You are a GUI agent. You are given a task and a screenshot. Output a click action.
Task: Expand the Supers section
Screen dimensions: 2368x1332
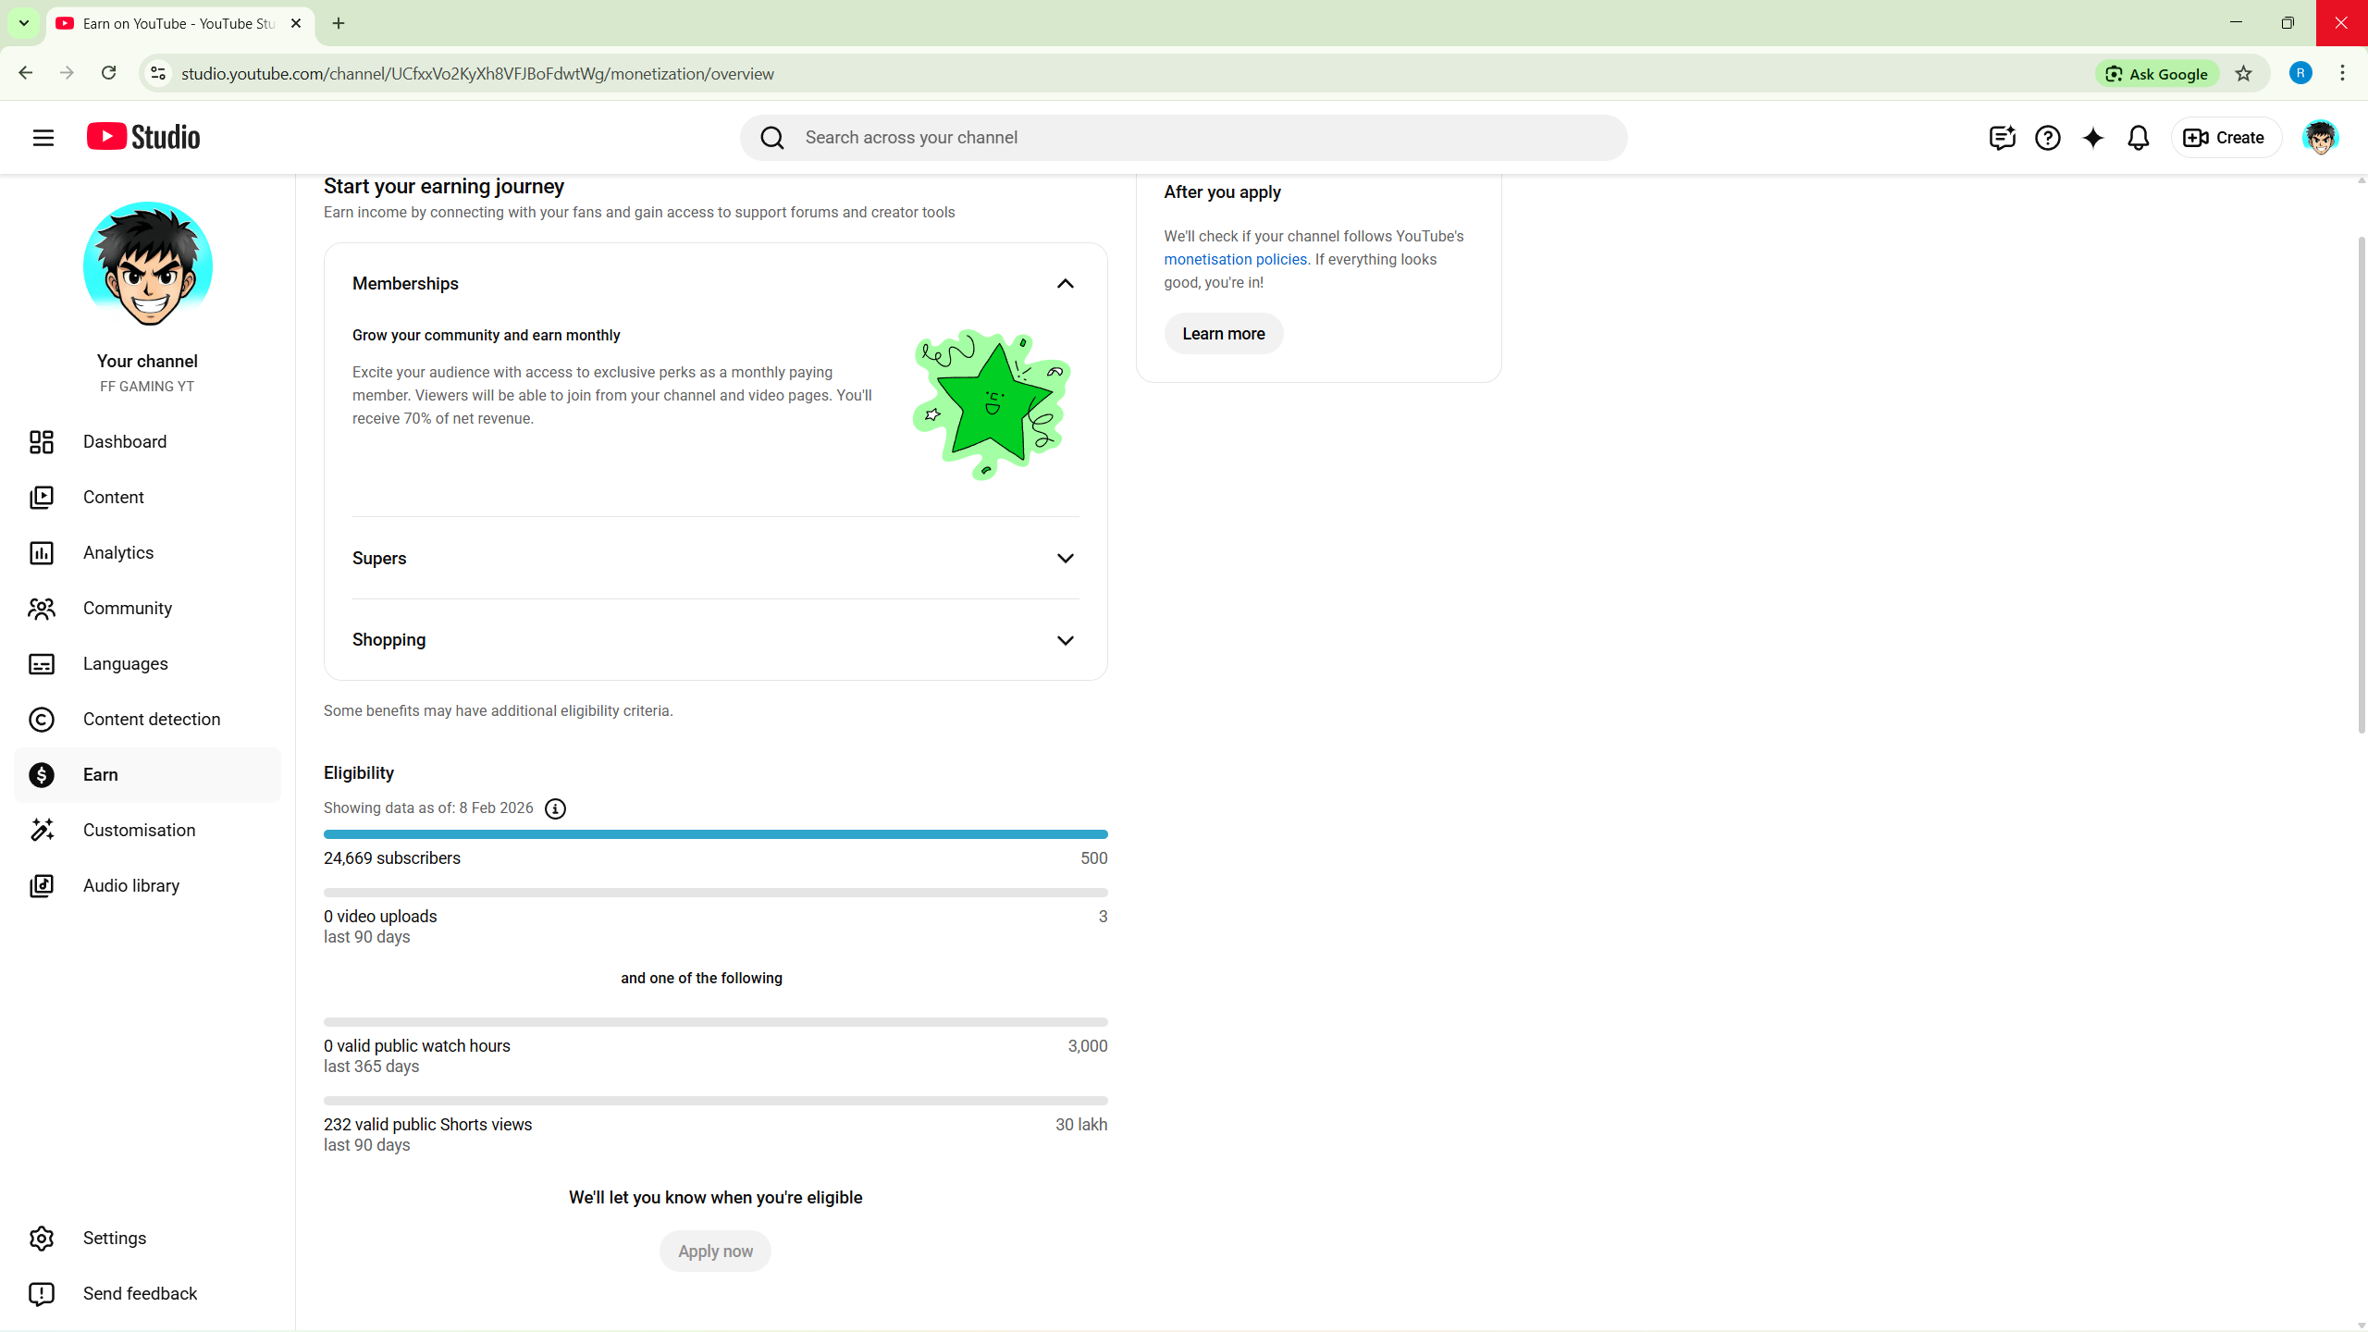tap(1065, 559)
